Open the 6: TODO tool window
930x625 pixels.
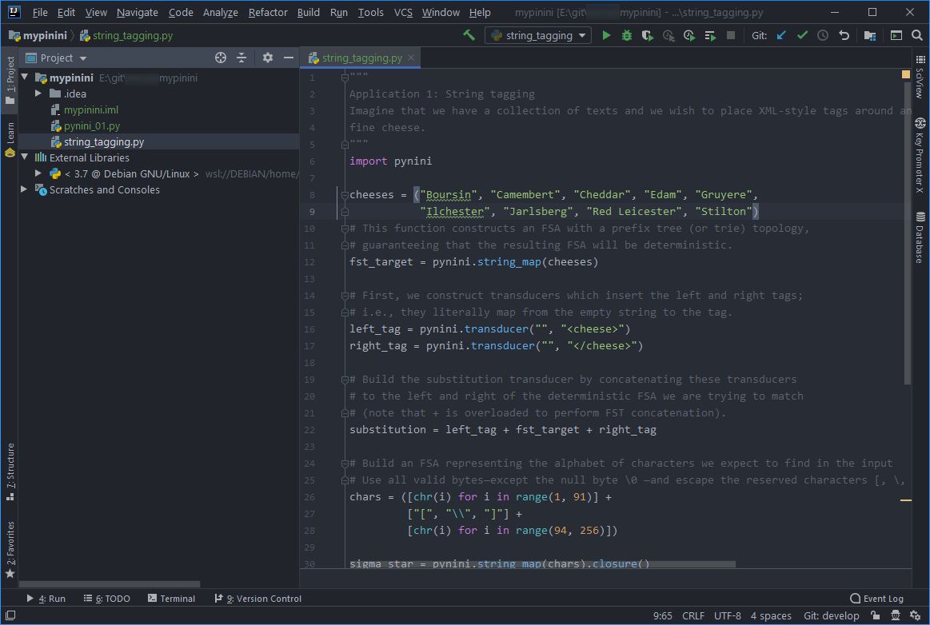107,599
